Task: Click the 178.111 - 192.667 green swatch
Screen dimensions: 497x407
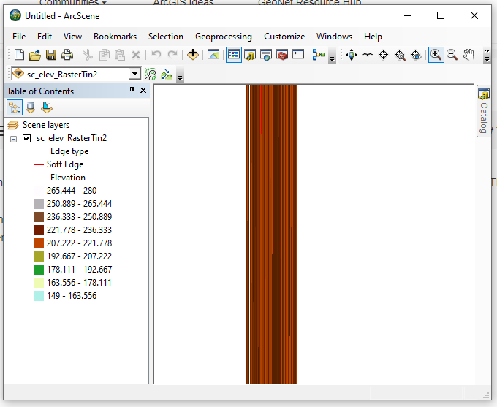Action: tap(39, 270)
